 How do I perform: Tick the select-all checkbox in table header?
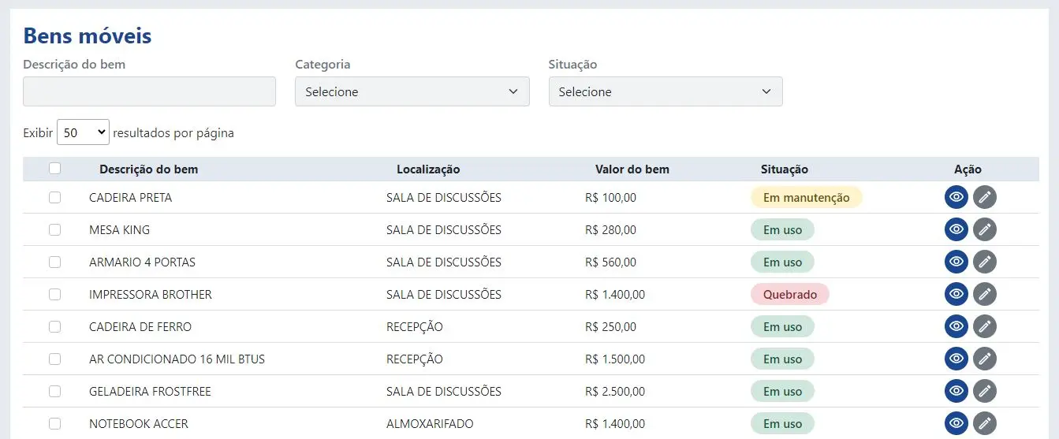(x=54, y=168)
